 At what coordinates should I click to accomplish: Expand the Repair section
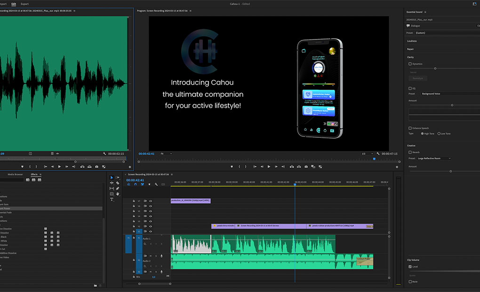coord(410,49)
